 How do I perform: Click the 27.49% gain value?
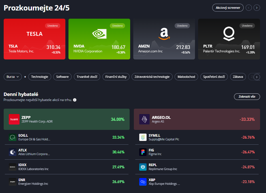118,167
